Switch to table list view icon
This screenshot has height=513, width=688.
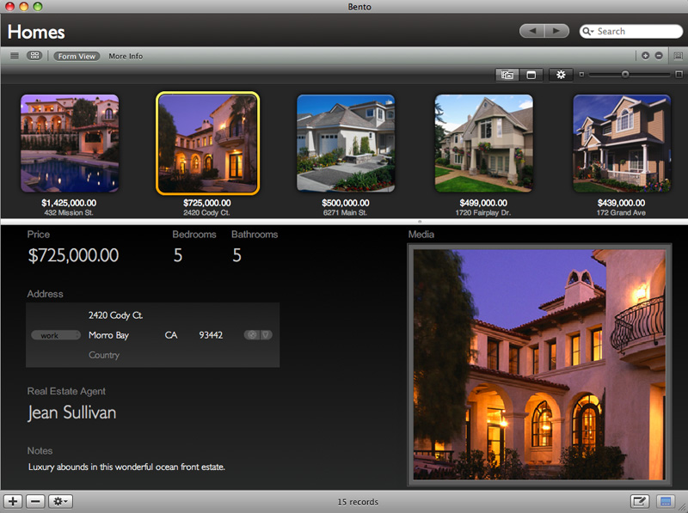click(14, 56)
